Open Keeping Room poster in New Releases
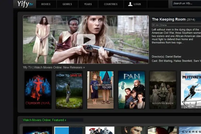 [163, 90]
